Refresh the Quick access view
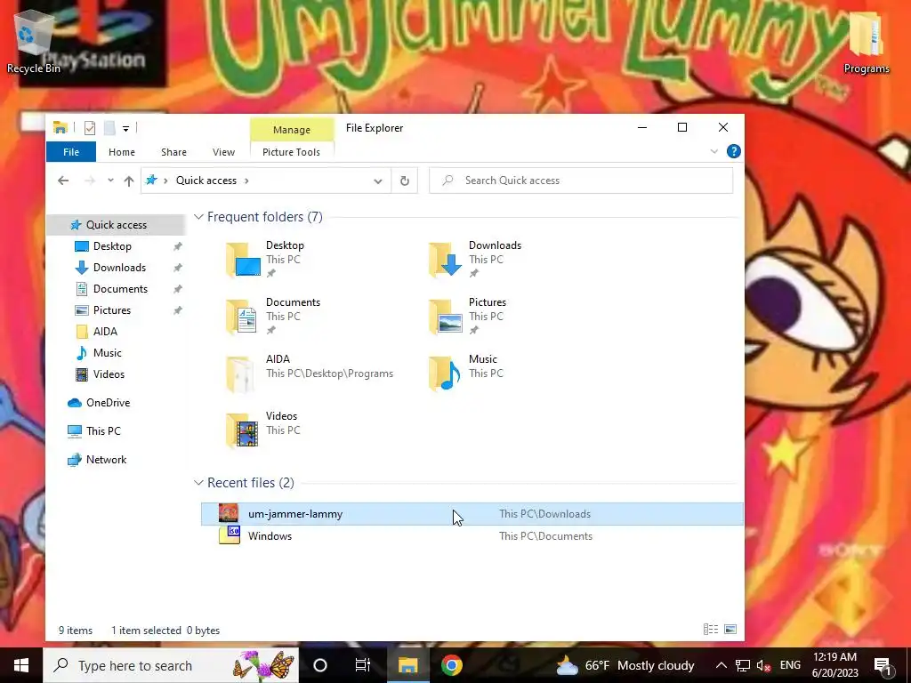The image size is (911, 683). (405, 181)
